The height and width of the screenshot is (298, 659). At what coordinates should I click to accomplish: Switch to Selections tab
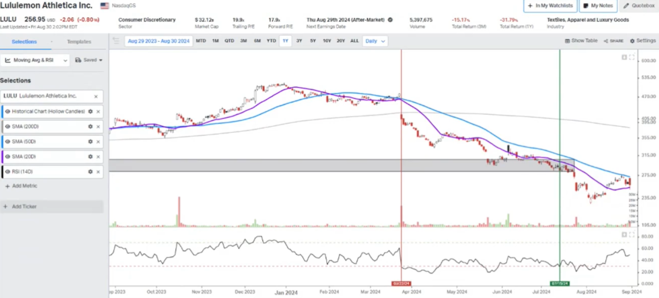(x=24, y=41)
